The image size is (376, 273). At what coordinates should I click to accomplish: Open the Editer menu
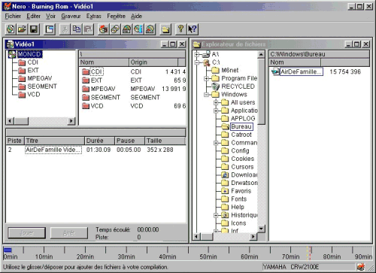(34, 16)
